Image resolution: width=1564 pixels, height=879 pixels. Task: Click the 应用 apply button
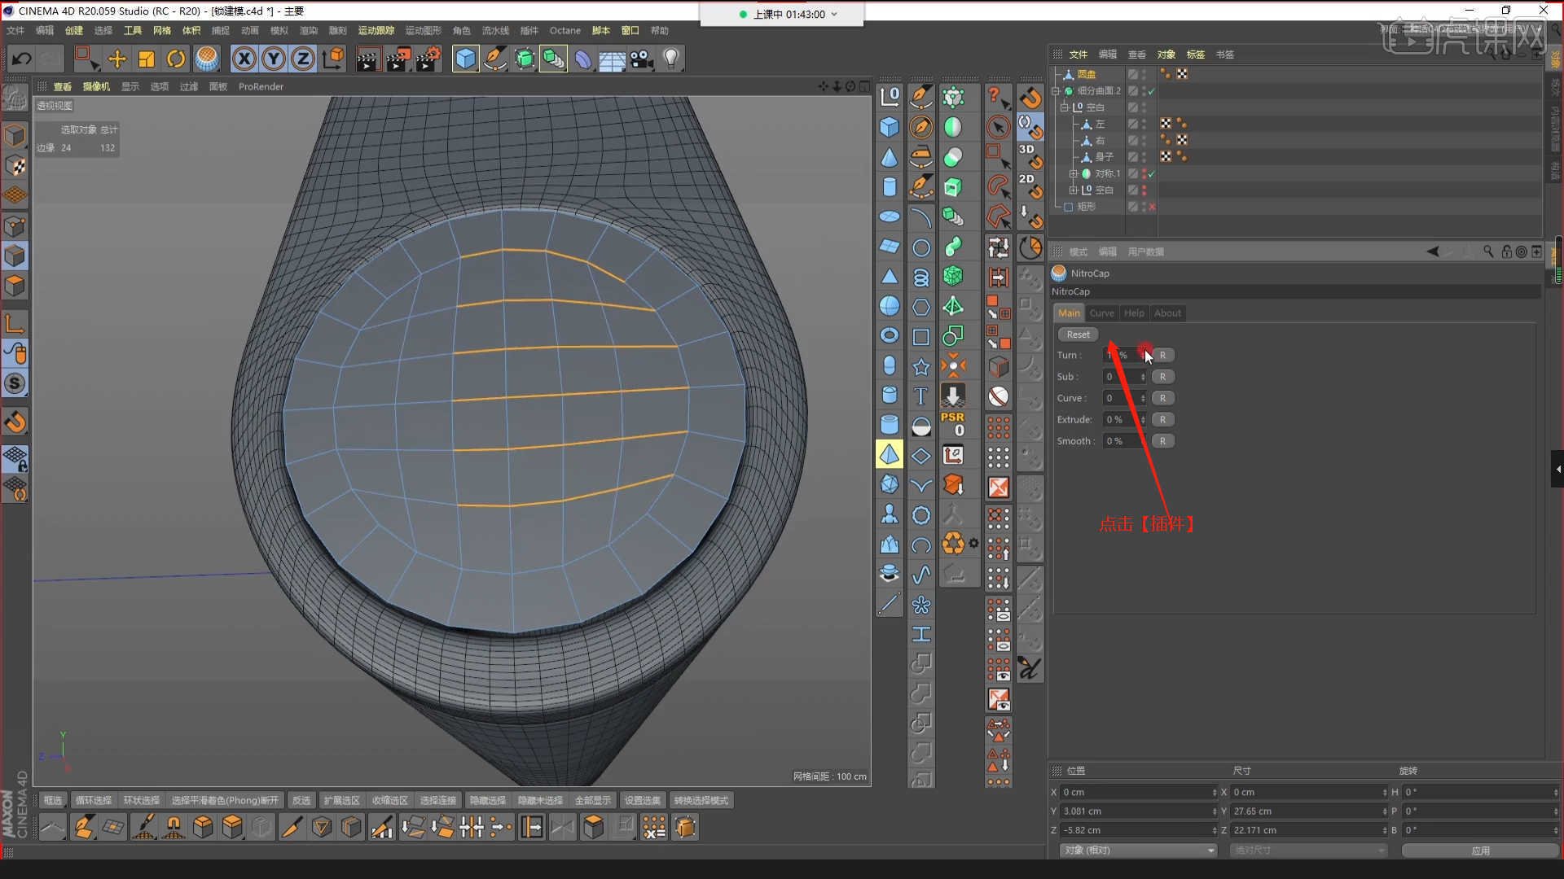point(1480,851)
